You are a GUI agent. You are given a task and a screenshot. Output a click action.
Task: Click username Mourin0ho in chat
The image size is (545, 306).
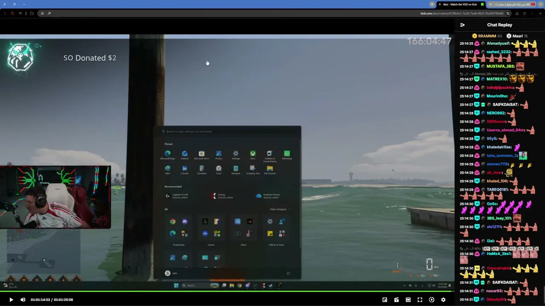[x=497, y=96]
